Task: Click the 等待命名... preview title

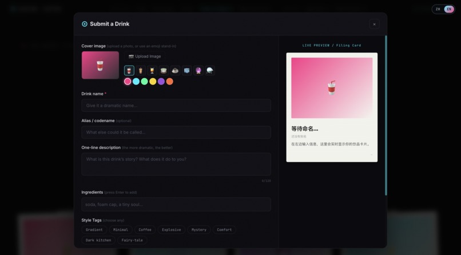Action: [x=305, y=129]
